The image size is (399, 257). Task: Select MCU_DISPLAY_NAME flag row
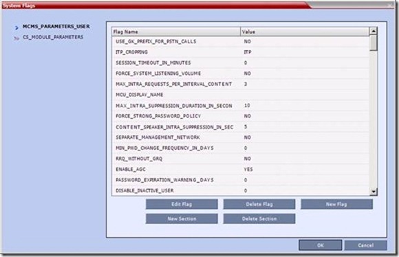[241, 95]
